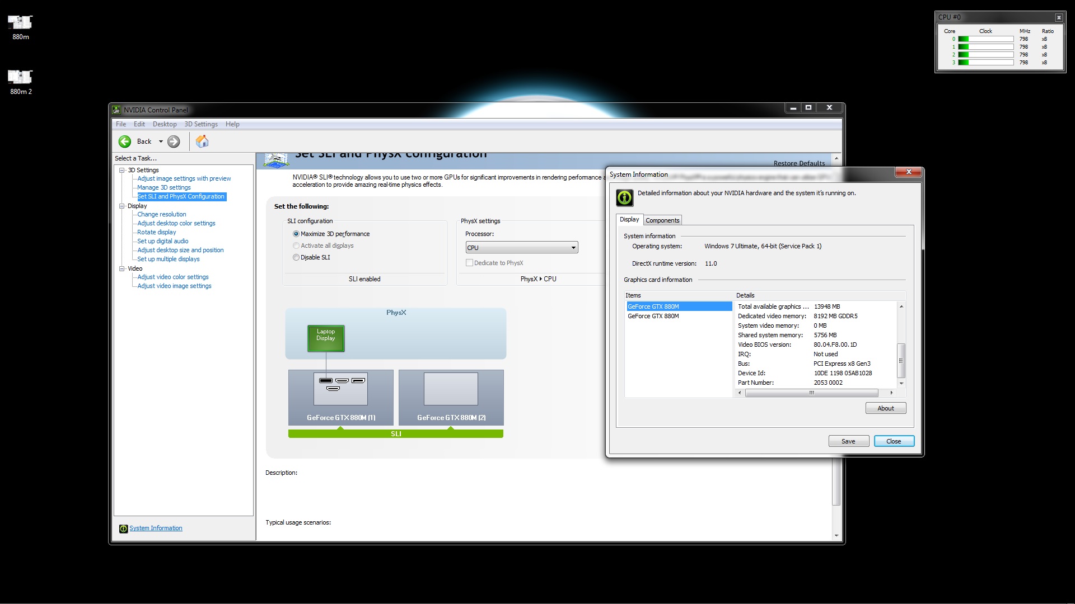This screenshot has width=1075, height=604.
Task: Click the Details column header
Action: coord(820,295)
